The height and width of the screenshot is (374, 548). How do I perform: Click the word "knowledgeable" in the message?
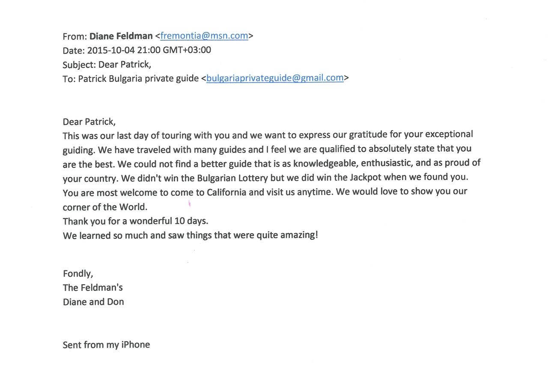tap(325, 163)
